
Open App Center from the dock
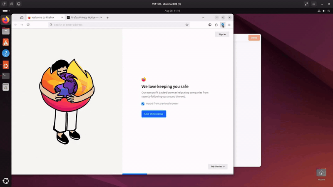(x=6, y=42)
